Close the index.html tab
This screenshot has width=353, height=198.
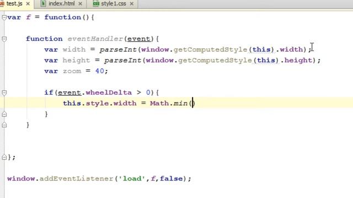pyautogui.click(x=80, y=4)
